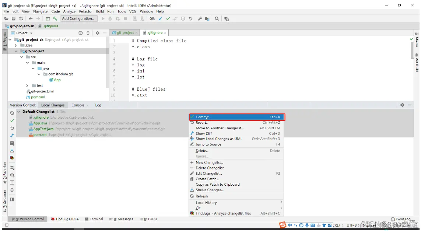
Task: Click Refresh icon in Version Control sidebar
Action: pyautogui.click(x=12, y=113)
